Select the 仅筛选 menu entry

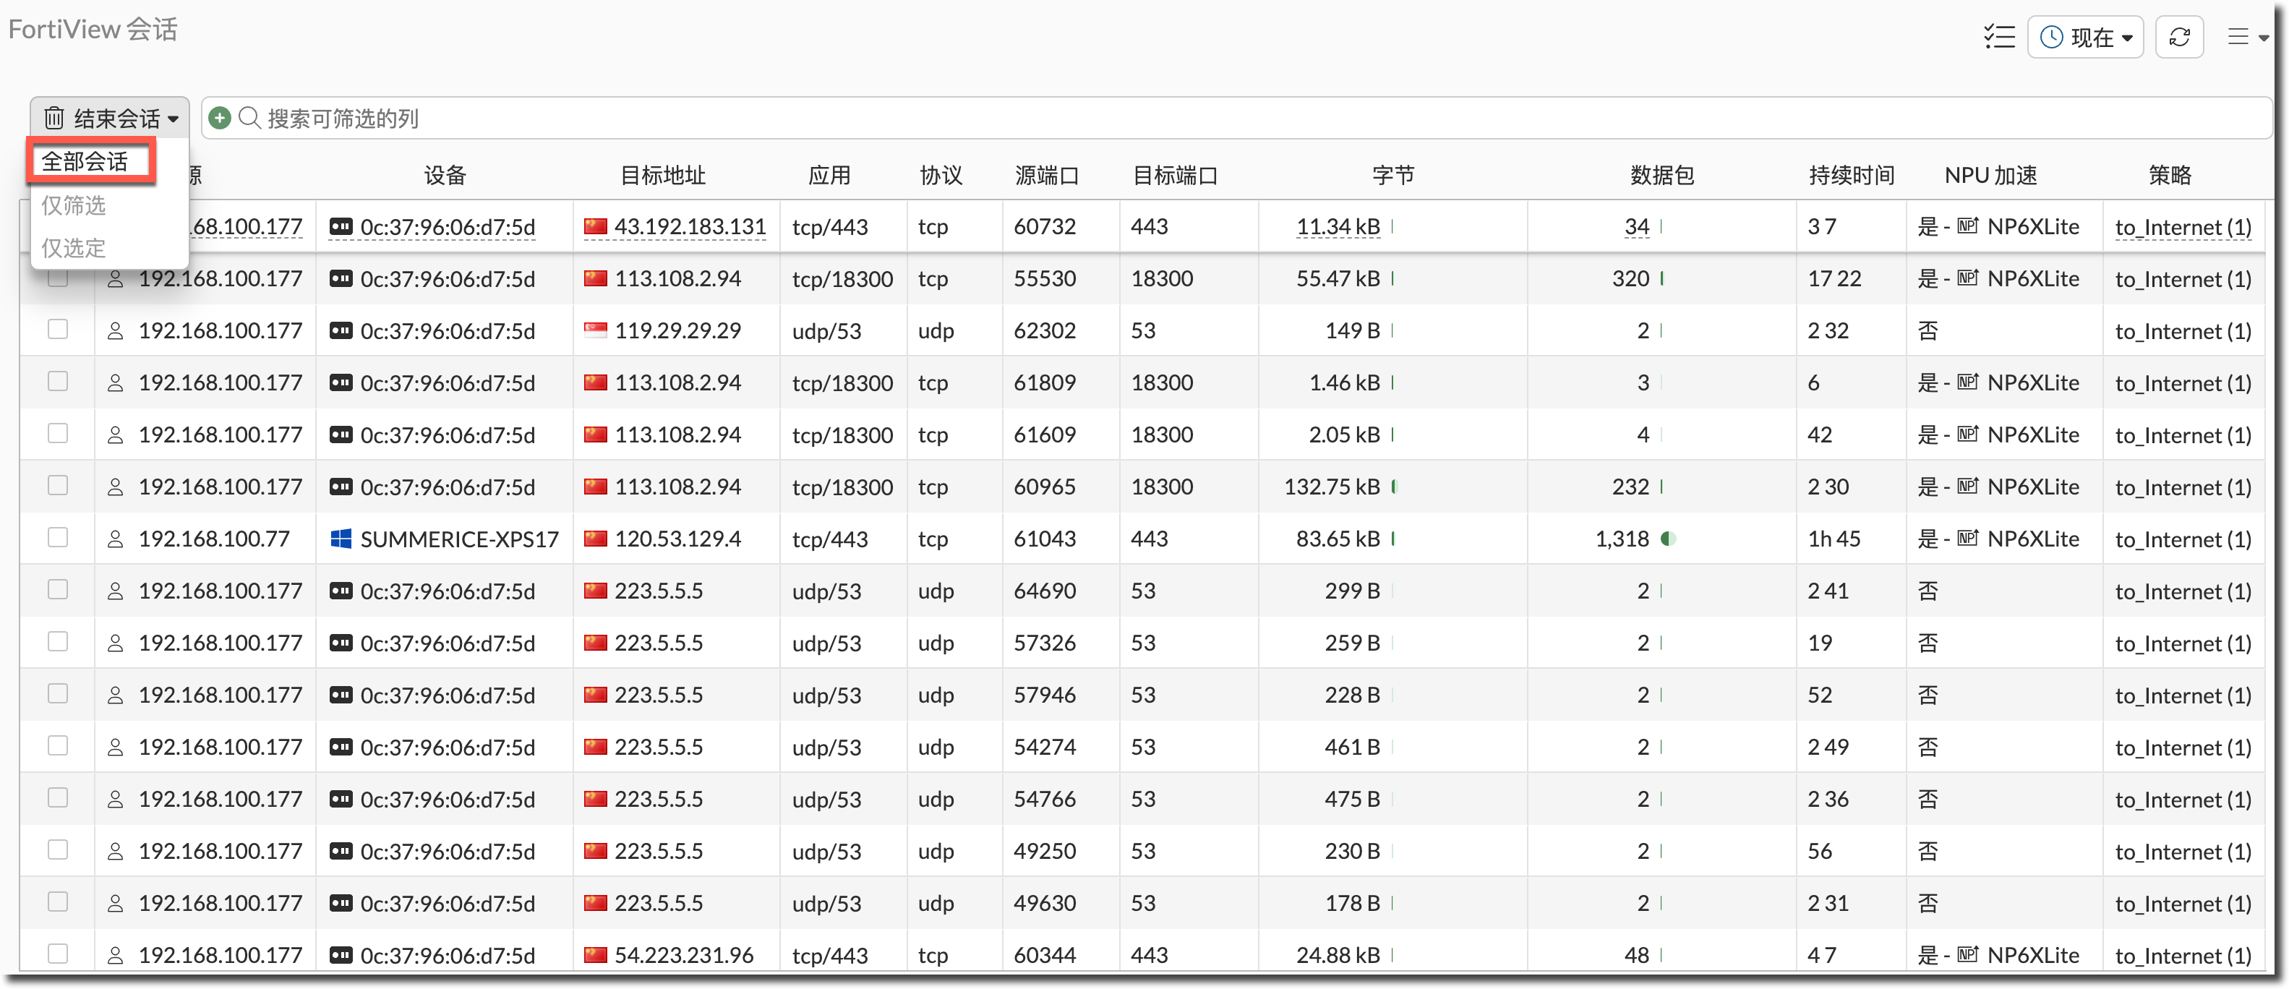pos(74,205)
